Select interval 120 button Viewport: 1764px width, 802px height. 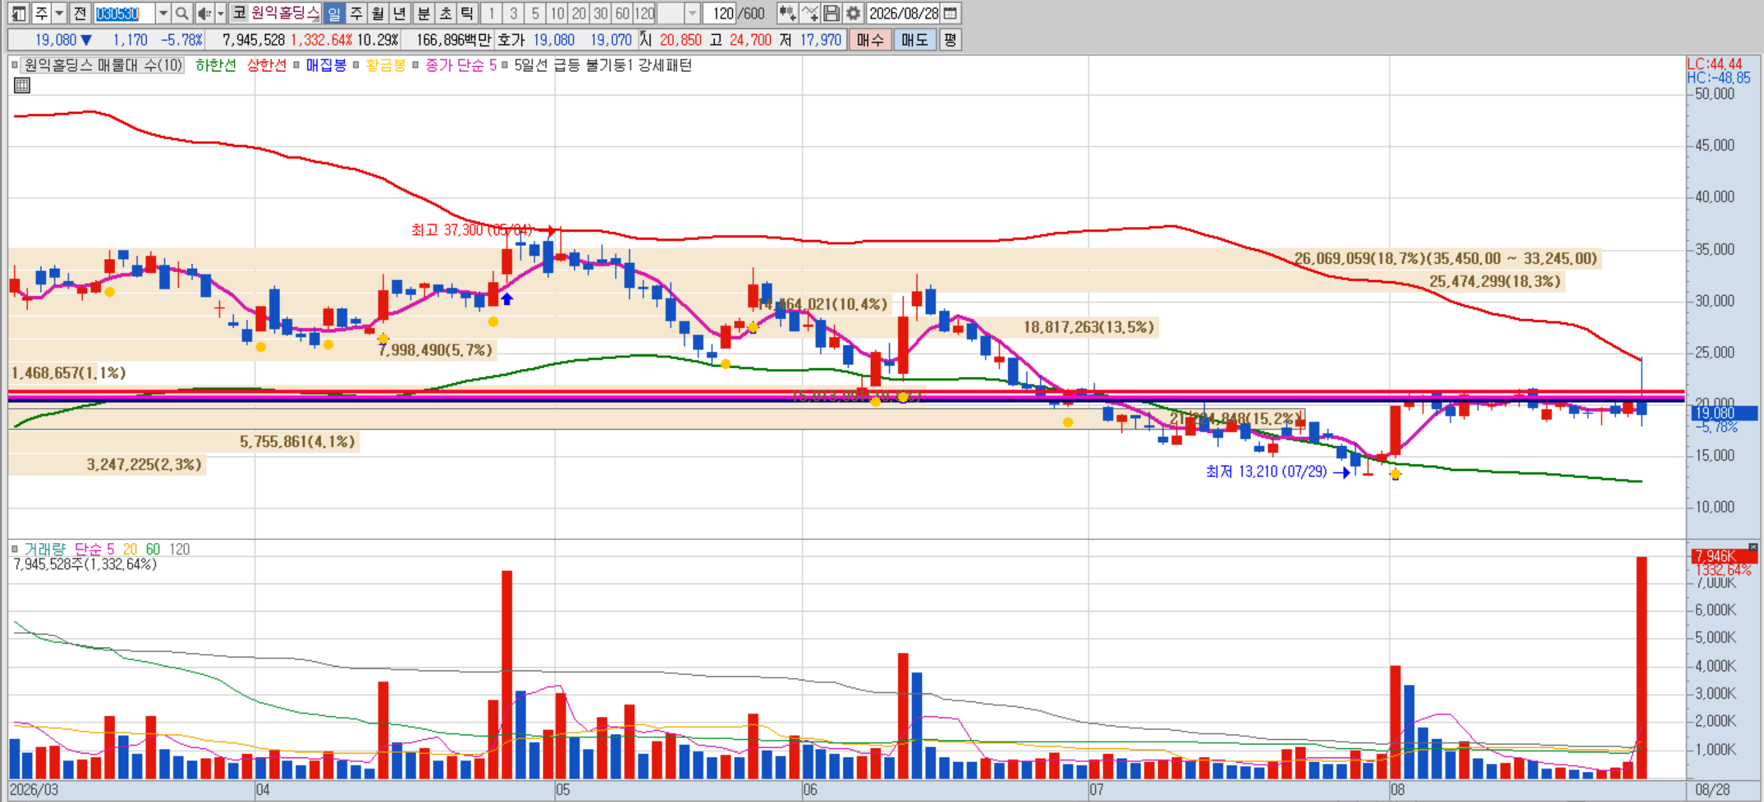pyautogui.click(x=644, y=13)
